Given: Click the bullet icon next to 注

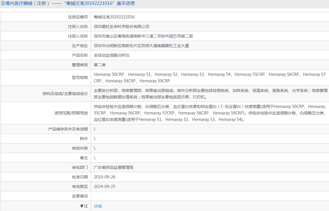Looking at the screenshot, I should (82, 206).
